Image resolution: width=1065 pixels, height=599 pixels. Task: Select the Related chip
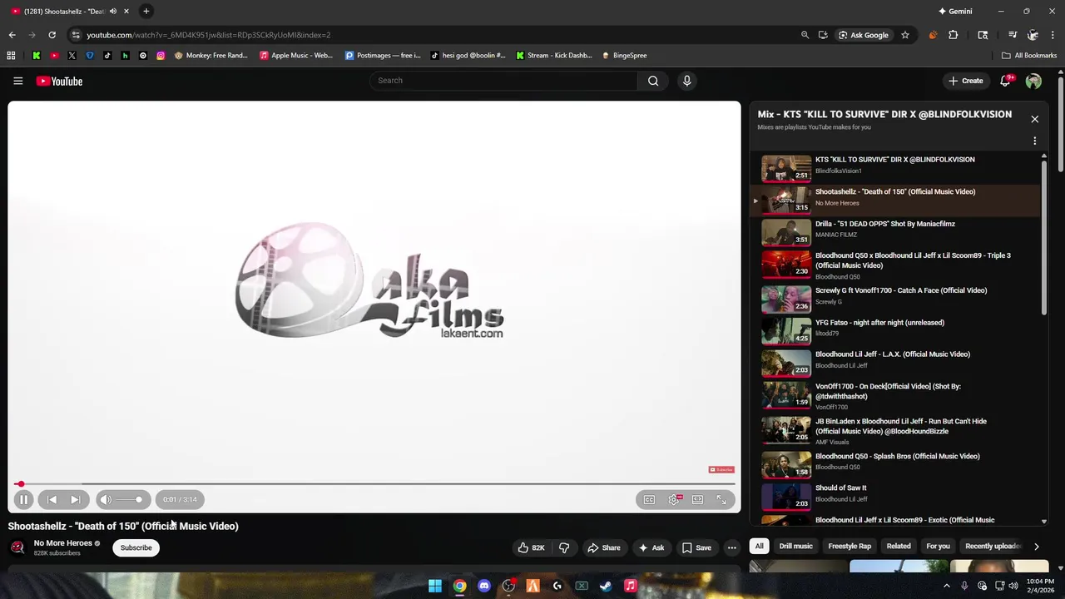click(899, 547)
